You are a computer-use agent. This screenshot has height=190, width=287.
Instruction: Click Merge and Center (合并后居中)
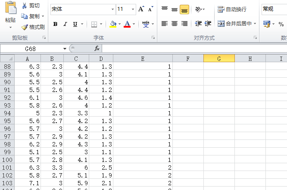tap(234, 24)
